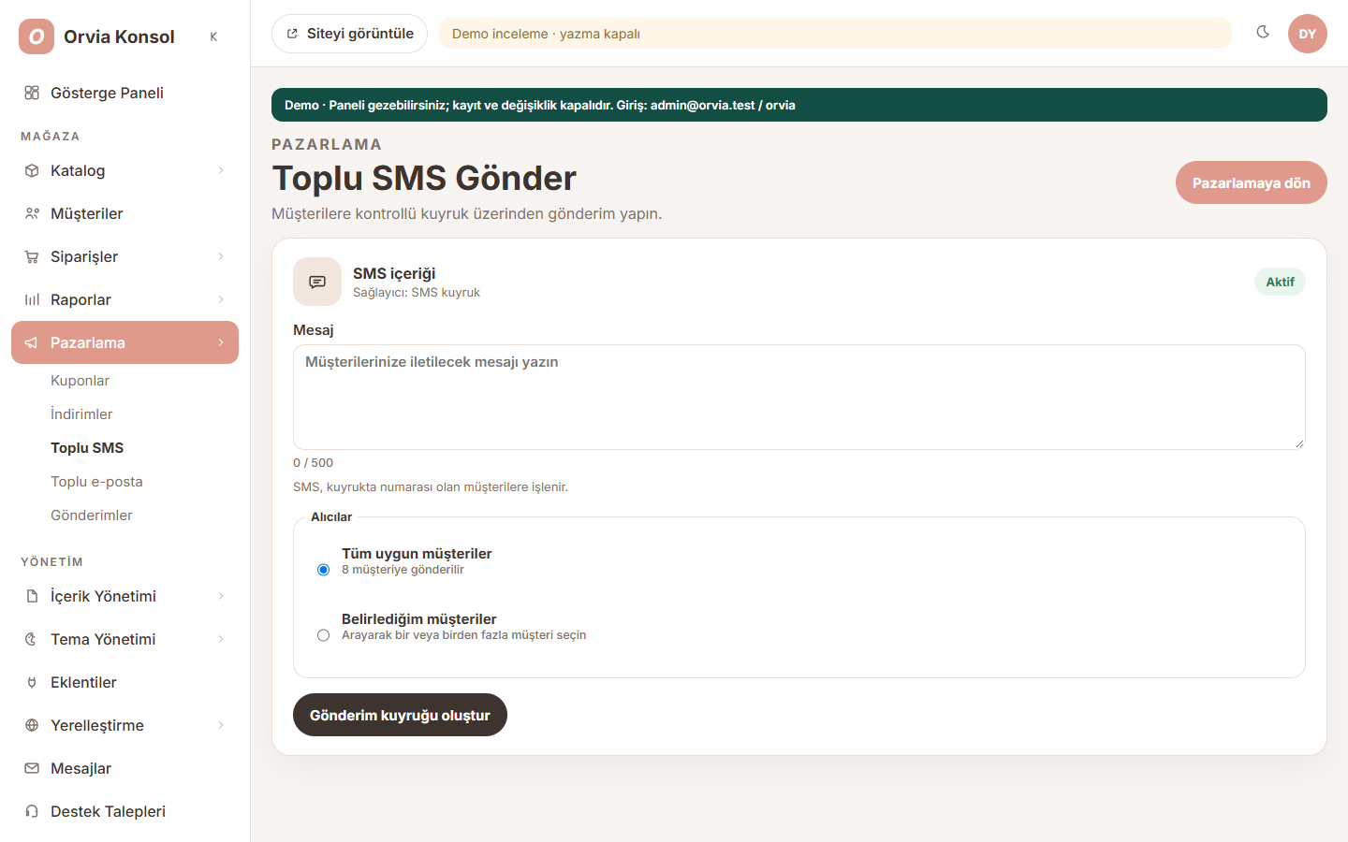Click the Mesajlar envelope icon
Image resolution: width=1348 pixels, height=842 pixels.
tap(32, 768)
